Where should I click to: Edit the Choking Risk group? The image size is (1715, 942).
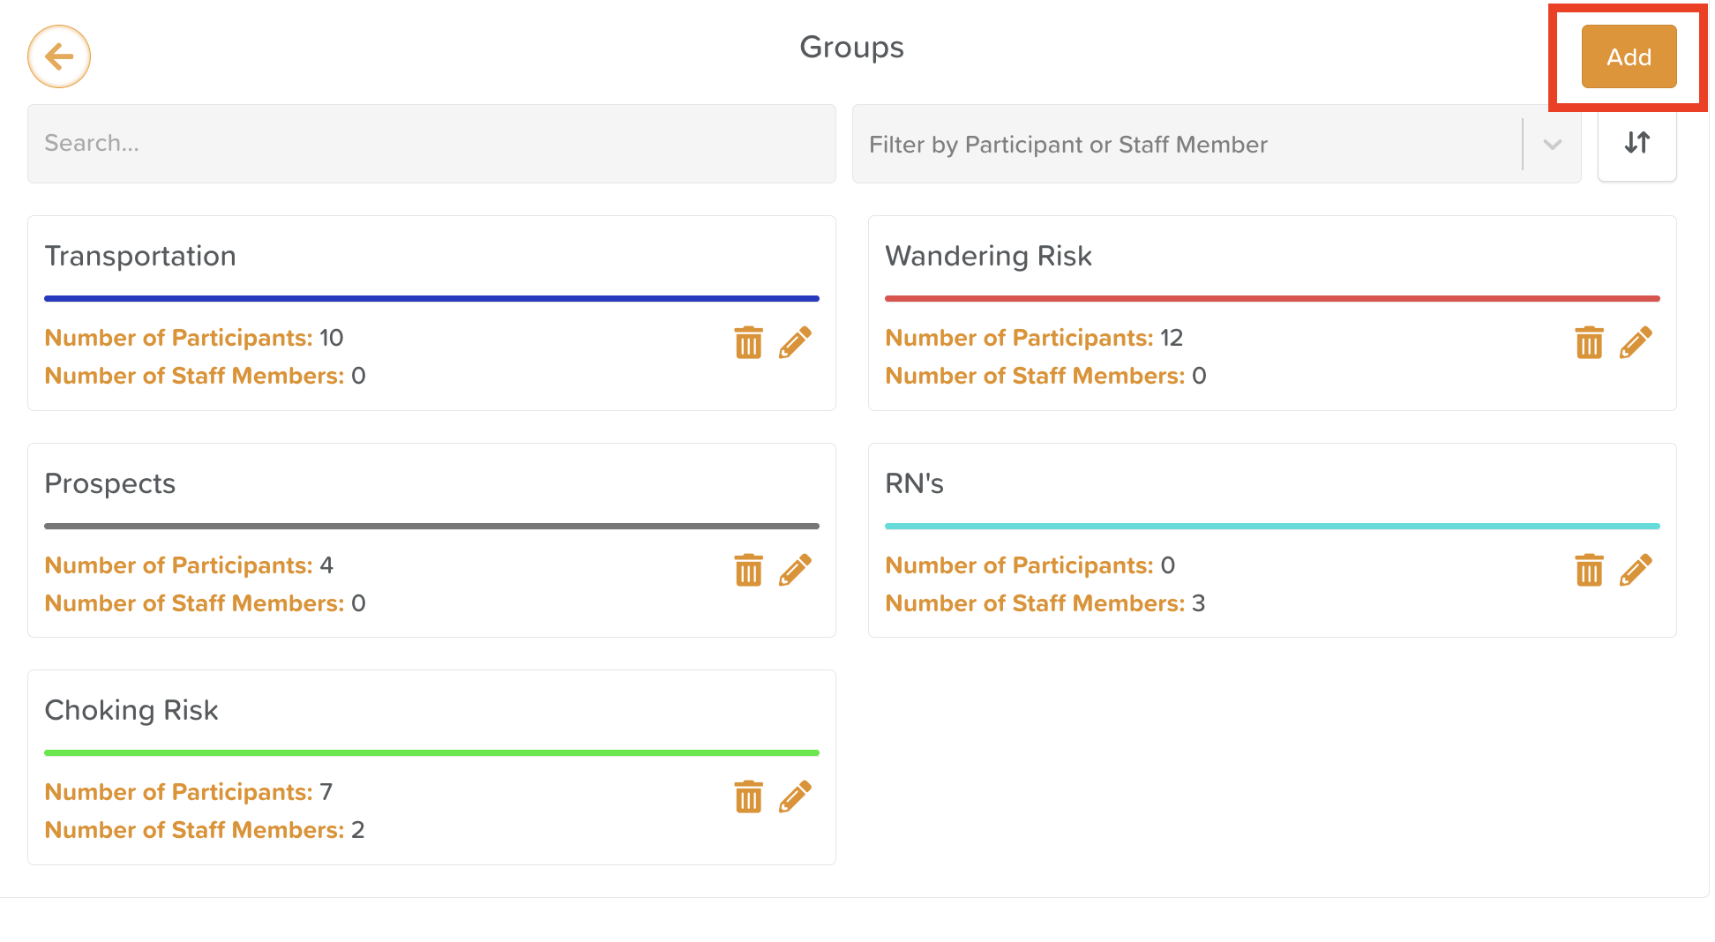tap(795, 796)
